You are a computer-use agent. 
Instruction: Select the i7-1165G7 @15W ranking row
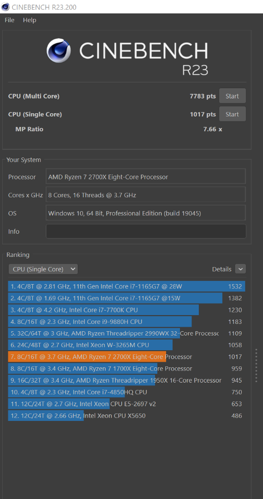[126, 298]
